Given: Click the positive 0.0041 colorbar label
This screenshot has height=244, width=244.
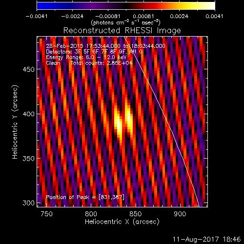Looking at the screenshot, I should 214,16.
